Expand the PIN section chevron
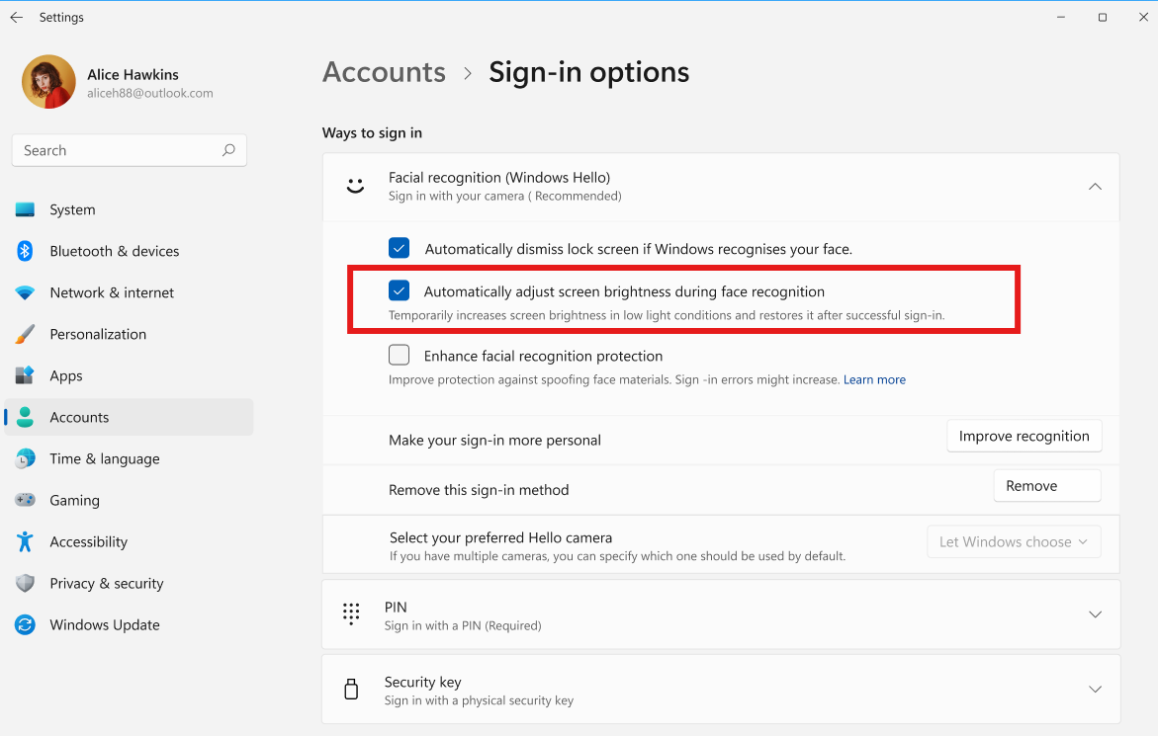Screen dimensions: 1158x736 (1095, 614)
